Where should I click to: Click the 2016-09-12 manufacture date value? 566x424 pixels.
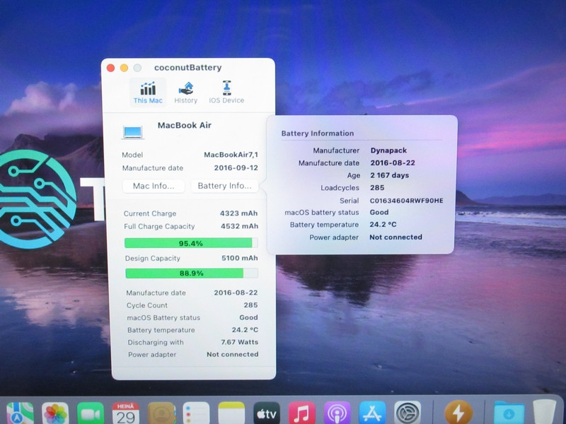pyautogui.click(x=236, y=167)
